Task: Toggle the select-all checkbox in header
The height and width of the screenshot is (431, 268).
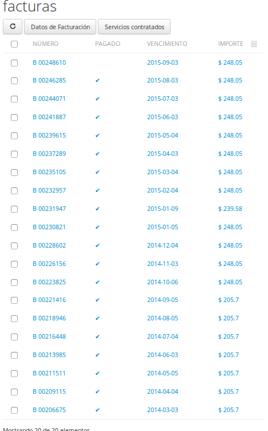Action: pos(14,44)
